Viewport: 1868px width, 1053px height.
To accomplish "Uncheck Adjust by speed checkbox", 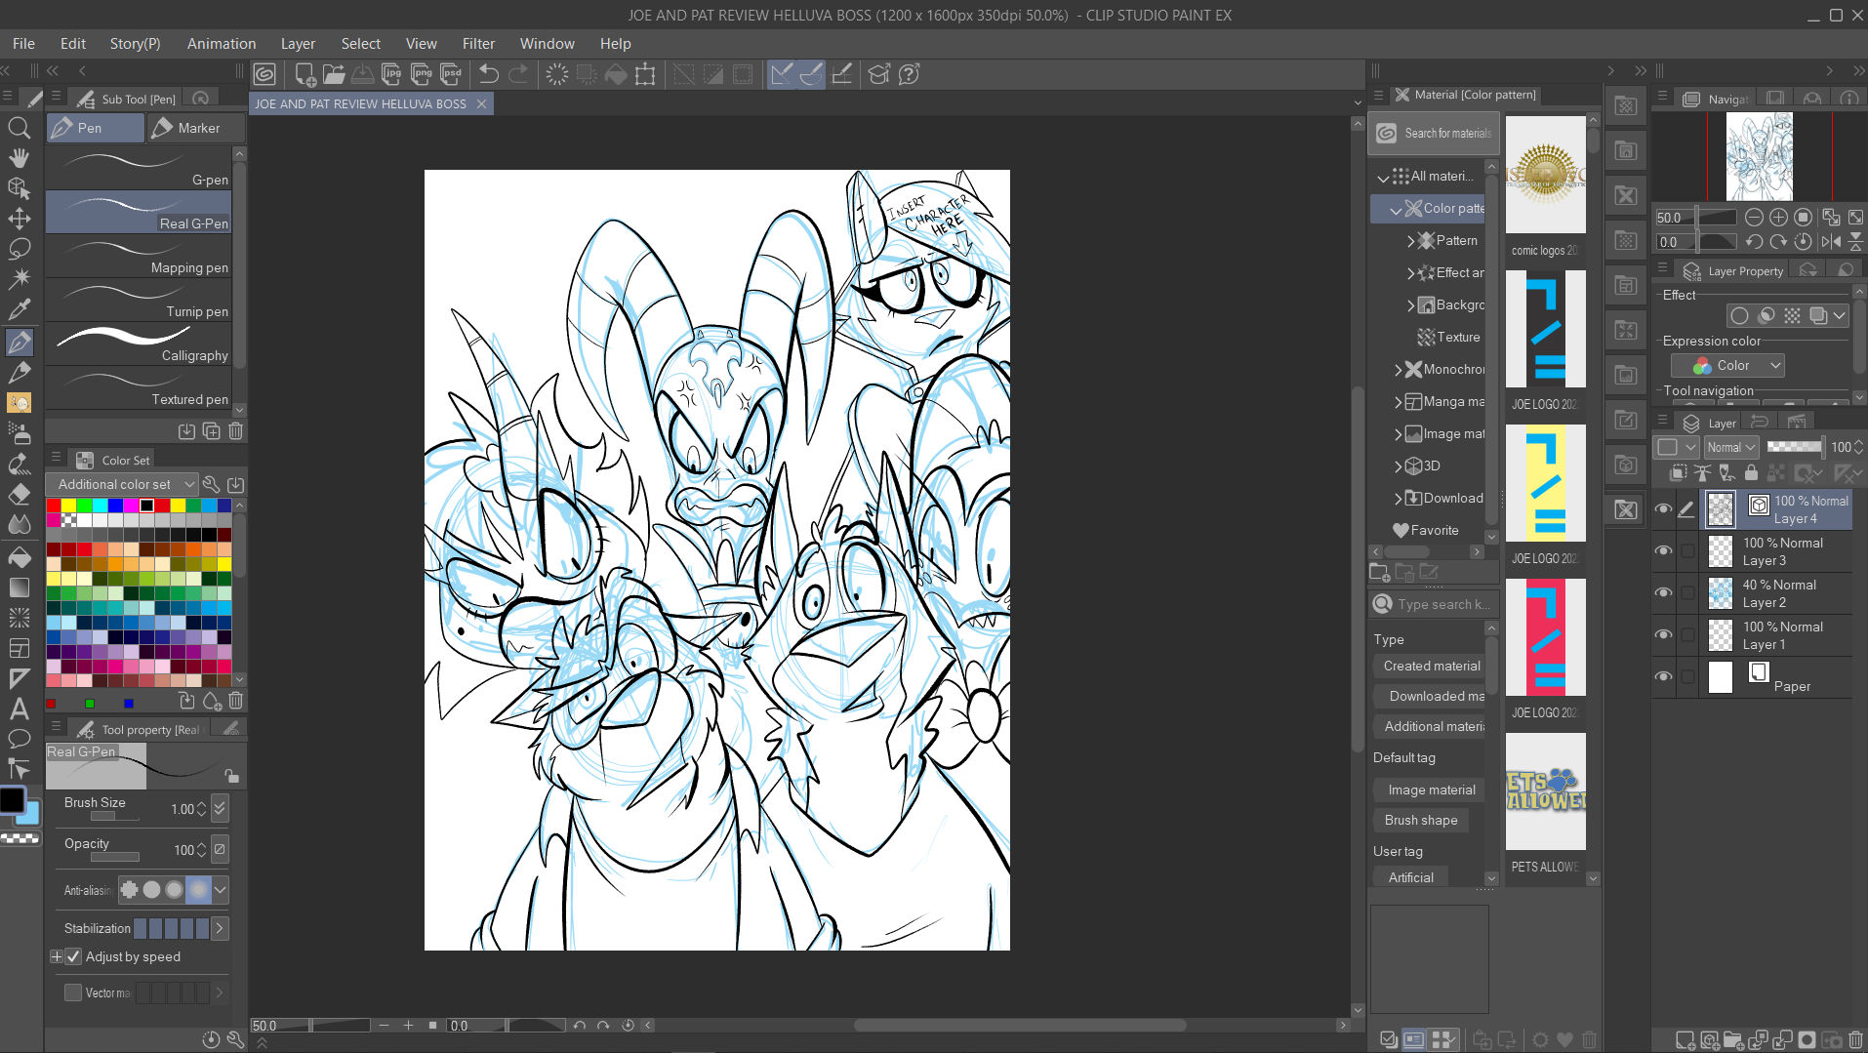I will [74, 956].
